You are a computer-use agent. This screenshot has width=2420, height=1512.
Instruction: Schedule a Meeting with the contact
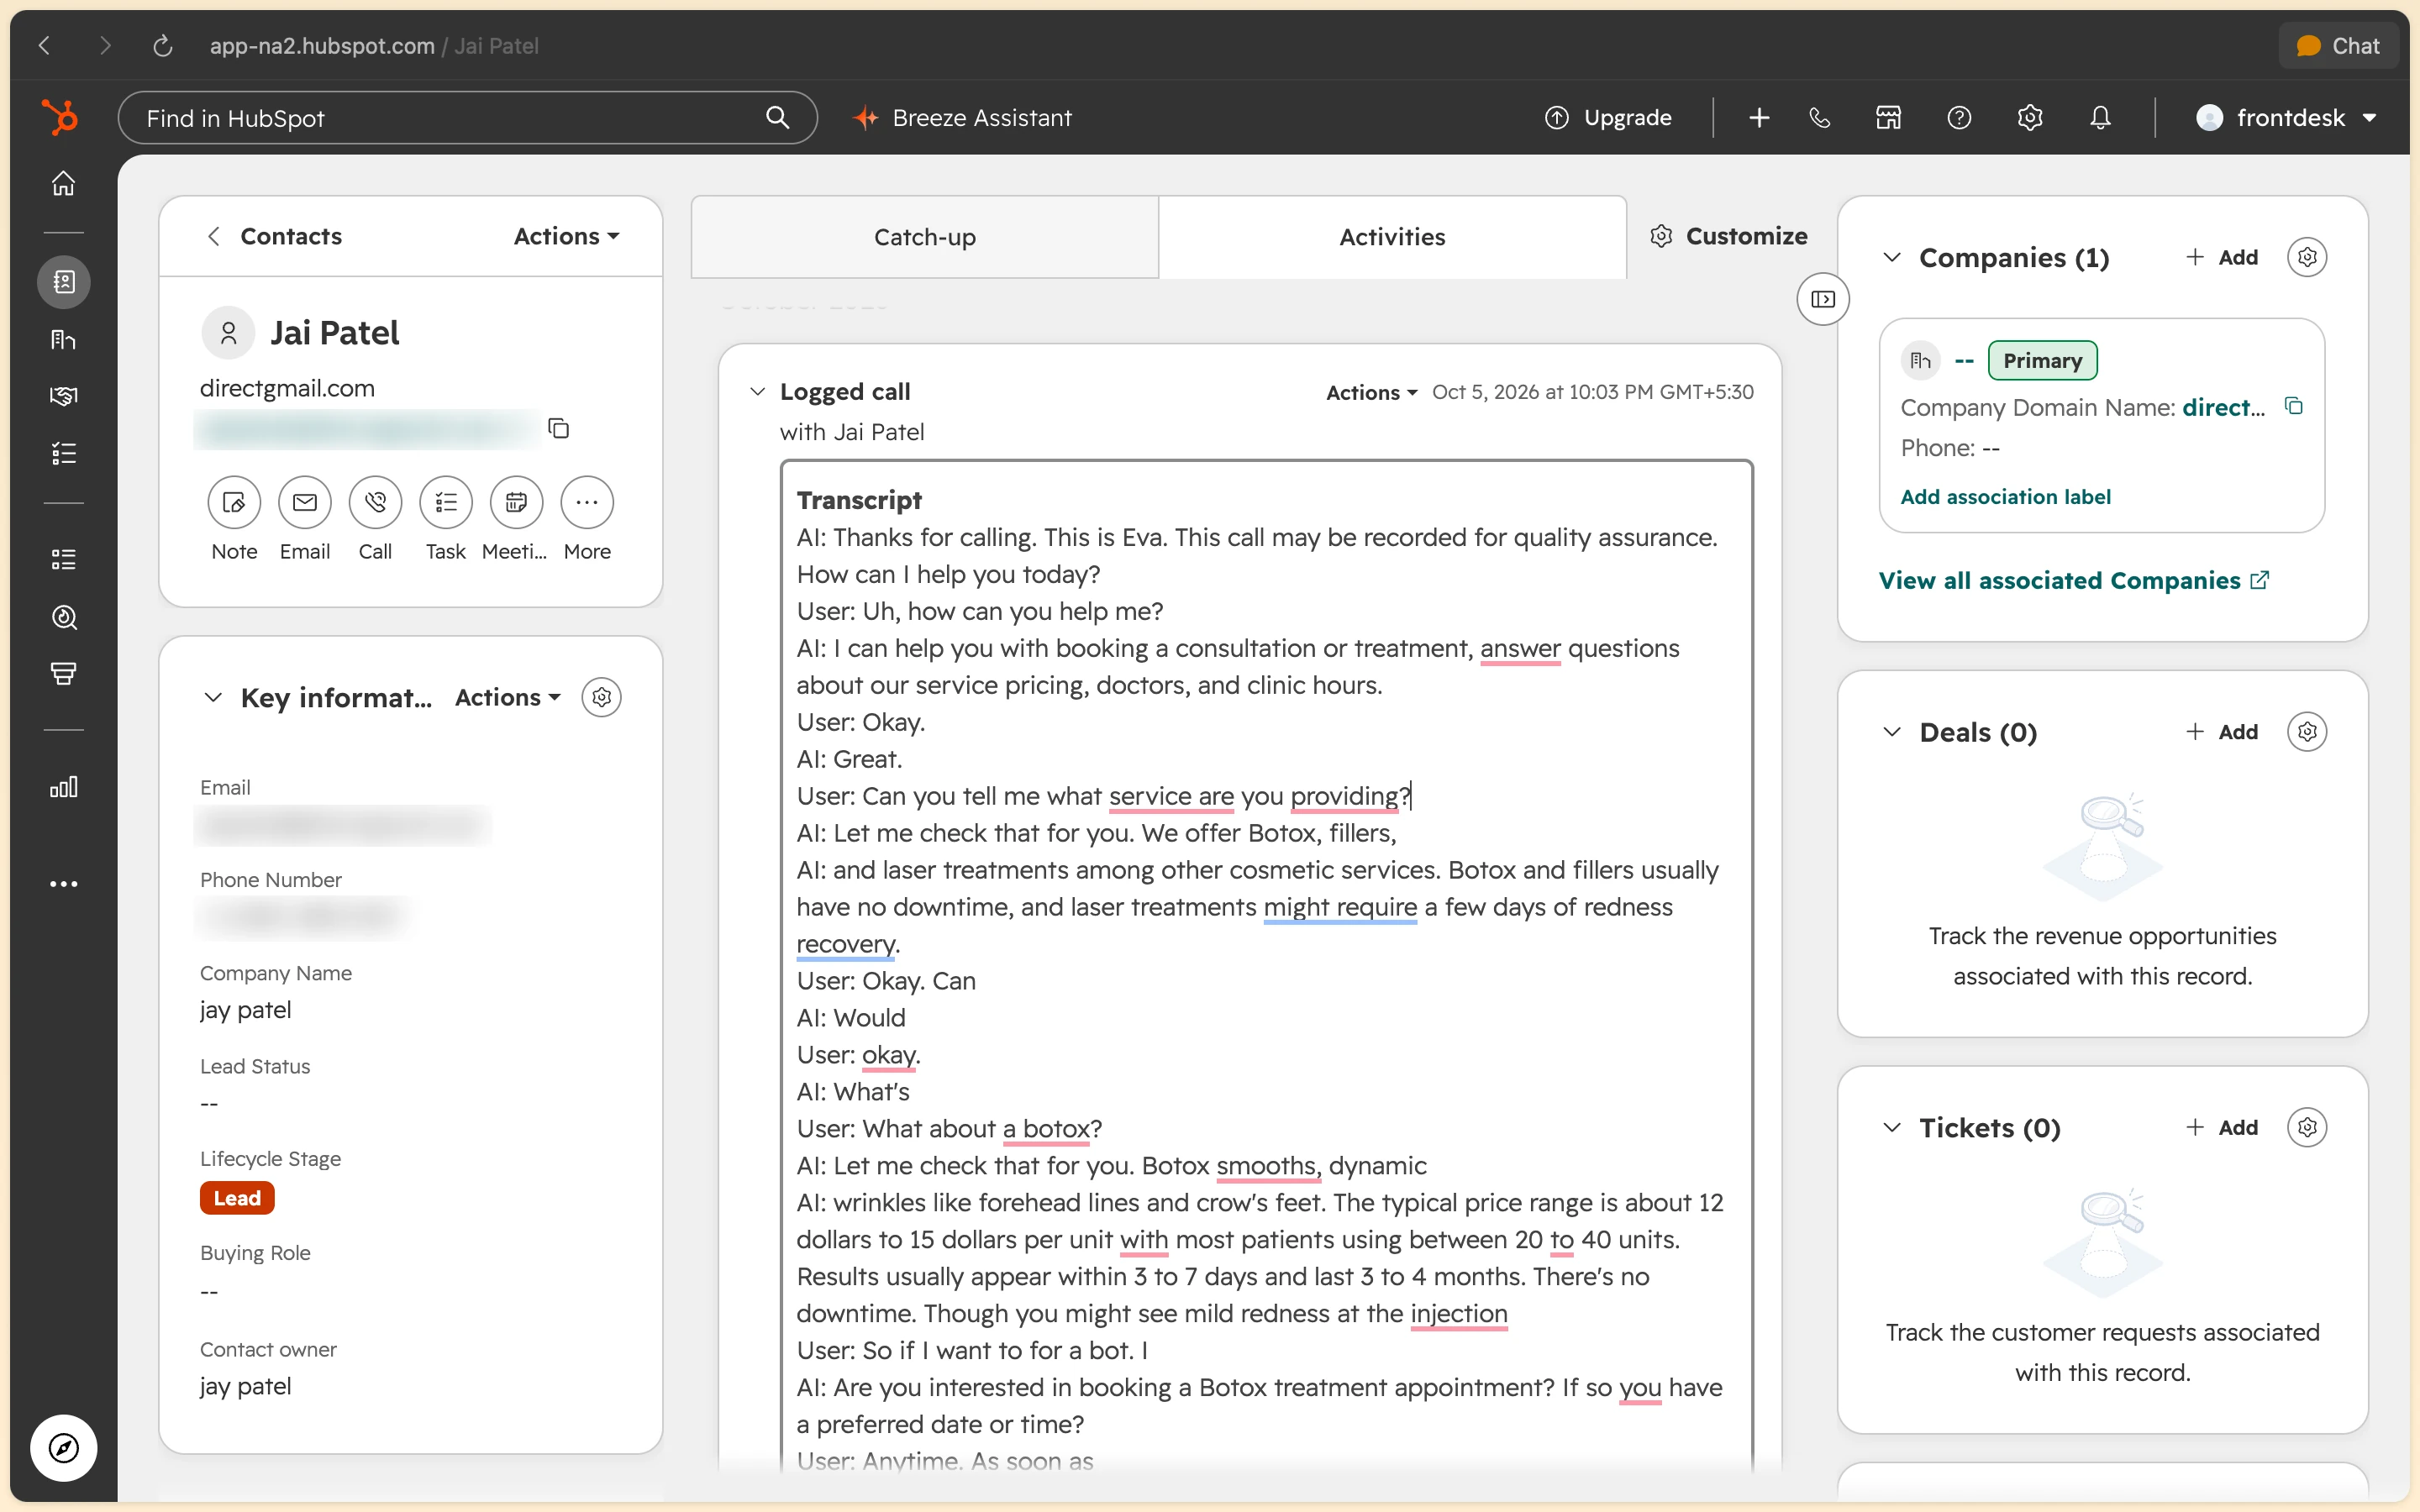[x=516, y=502]
